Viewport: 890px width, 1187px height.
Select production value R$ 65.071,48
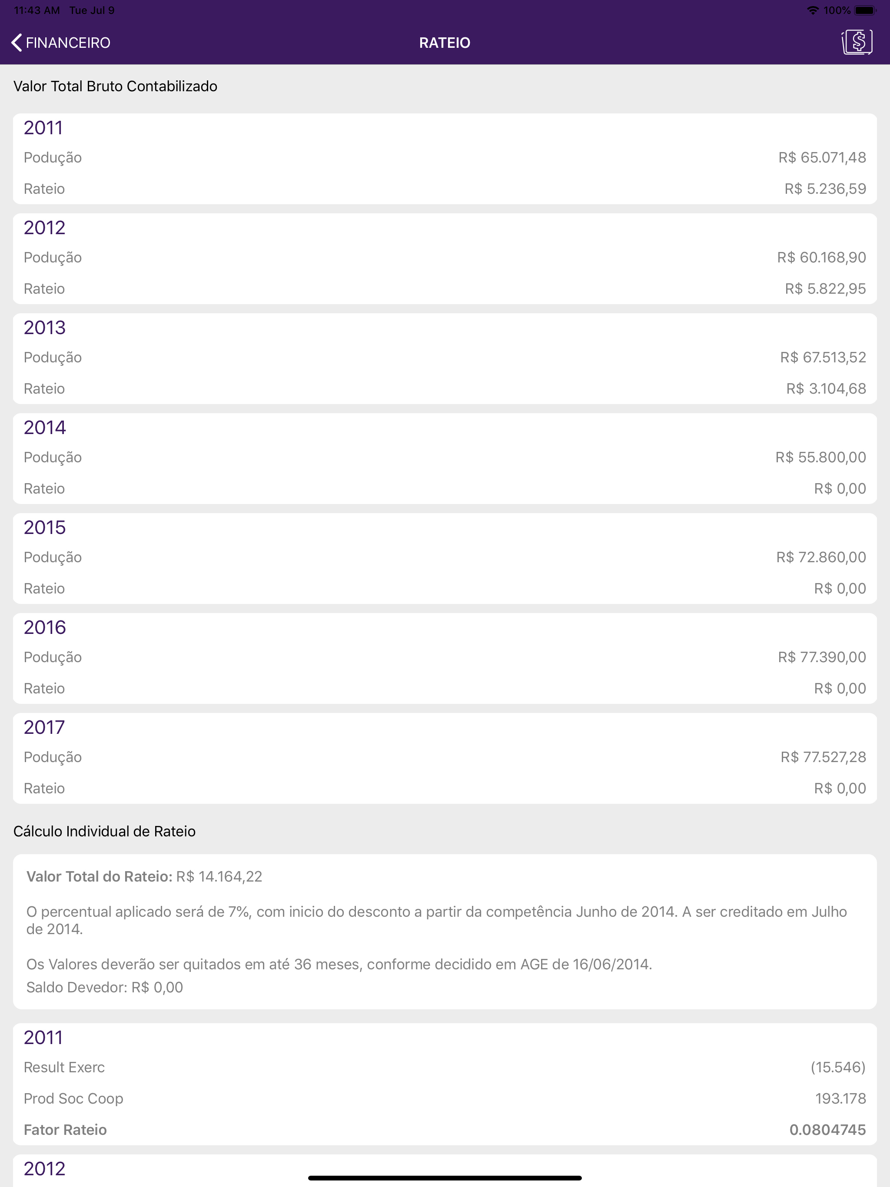tap(822, 157)
